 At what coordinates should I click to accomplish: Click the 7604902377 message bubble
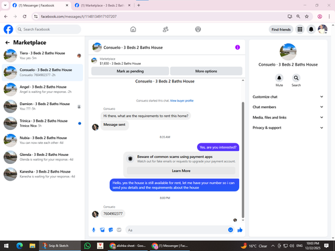pyautogui.click(x=113, y=214)
